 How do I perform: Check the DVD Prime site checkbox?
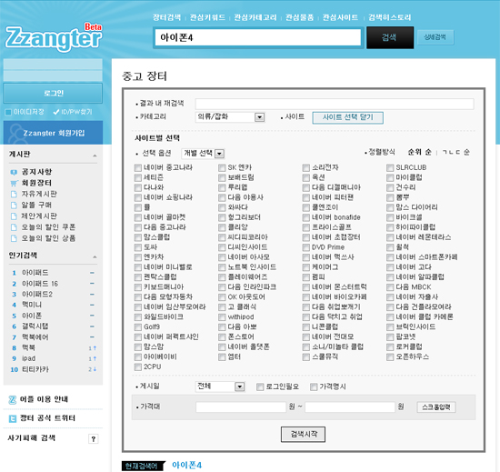306,247
